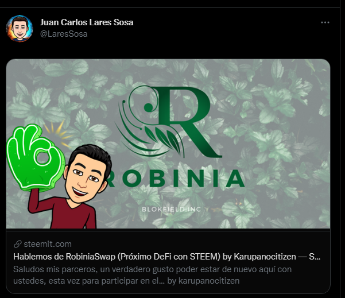Click the green R Robinia logo
Screen dimensions: 345x298
pos(169,122)
